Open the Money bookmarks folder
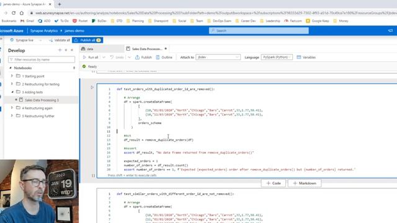 [341, 21]
